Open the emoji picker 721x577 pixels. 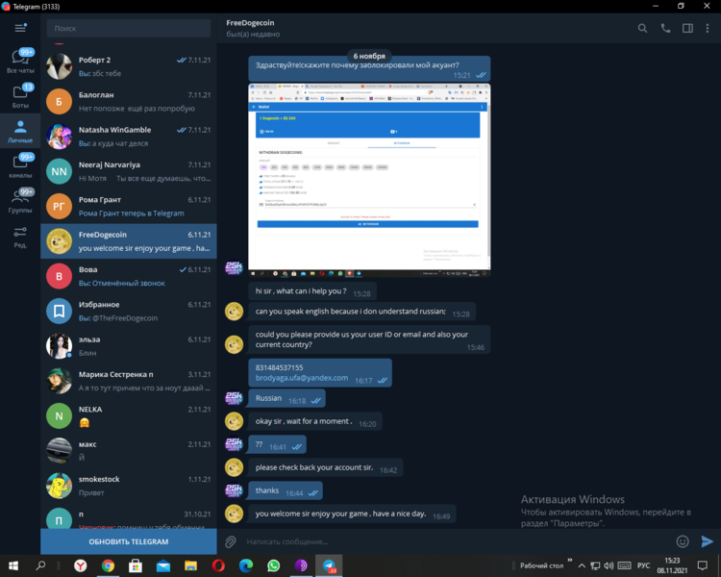(683, 541)
